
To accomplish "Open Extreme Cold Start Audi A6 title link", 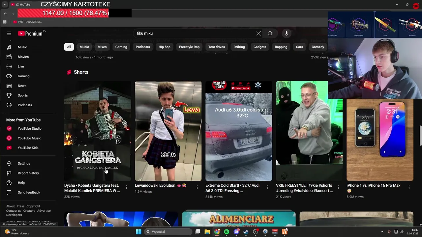I will (x=232, y=188).
